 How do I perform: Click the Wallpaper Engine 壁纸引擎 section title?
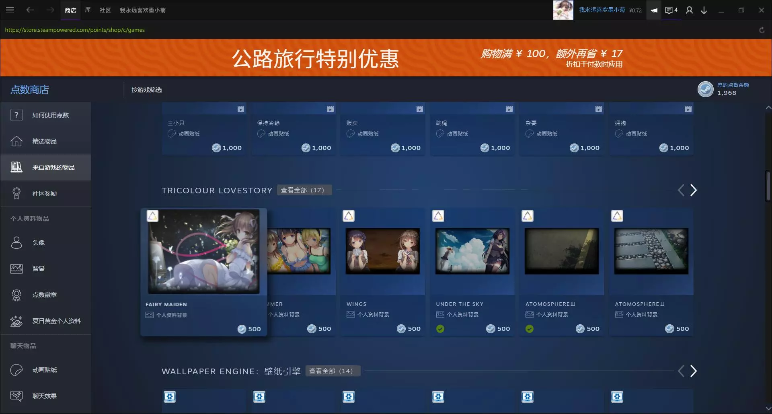[x=231, y=371]
